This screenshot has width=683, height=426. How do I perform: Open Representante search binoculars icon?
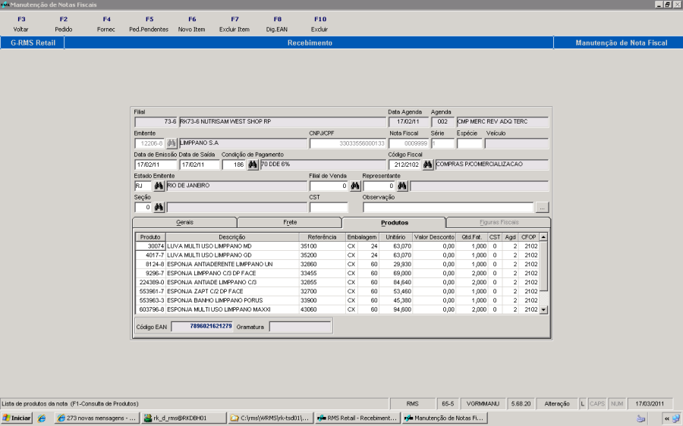click(402, 186)
